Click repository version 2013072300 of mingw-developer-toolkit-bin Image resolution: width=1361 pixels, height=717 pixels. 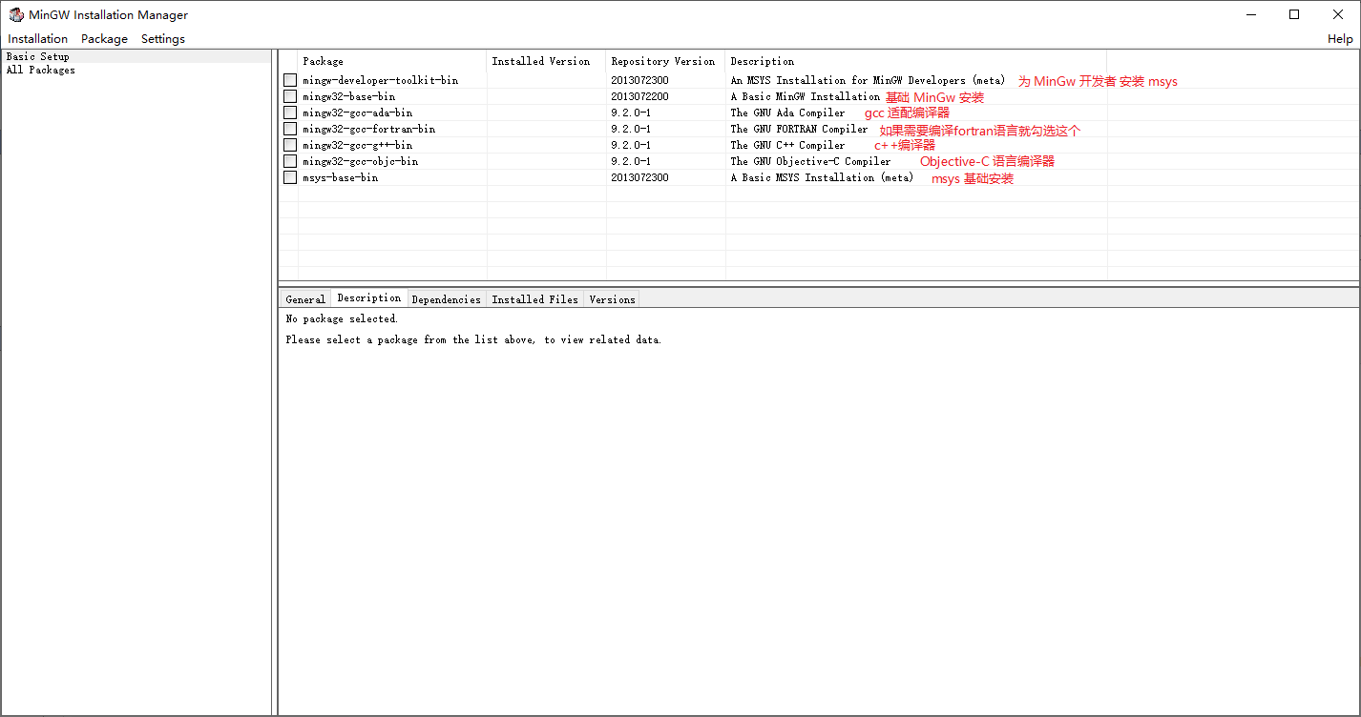tap(640, 80)
